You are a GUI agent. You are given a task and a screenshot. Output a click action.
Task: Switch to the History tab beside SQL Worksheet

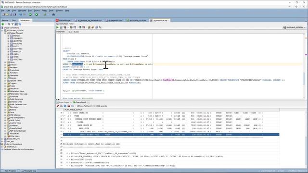pos(72,24)
